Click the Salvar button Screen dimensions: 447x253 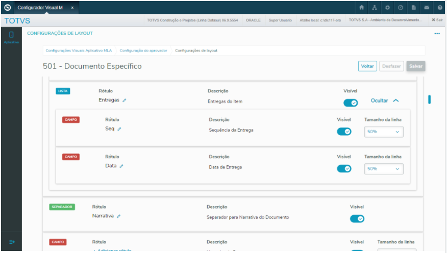[x=416, y=66]
